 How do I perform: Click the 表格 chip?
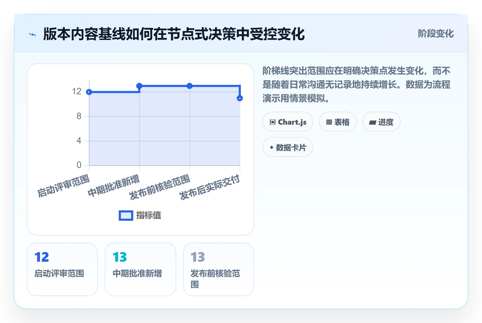pos(338,122)
